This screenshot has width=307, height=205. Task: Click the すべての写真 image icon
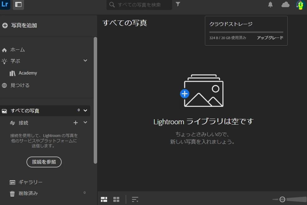[4, 111]
